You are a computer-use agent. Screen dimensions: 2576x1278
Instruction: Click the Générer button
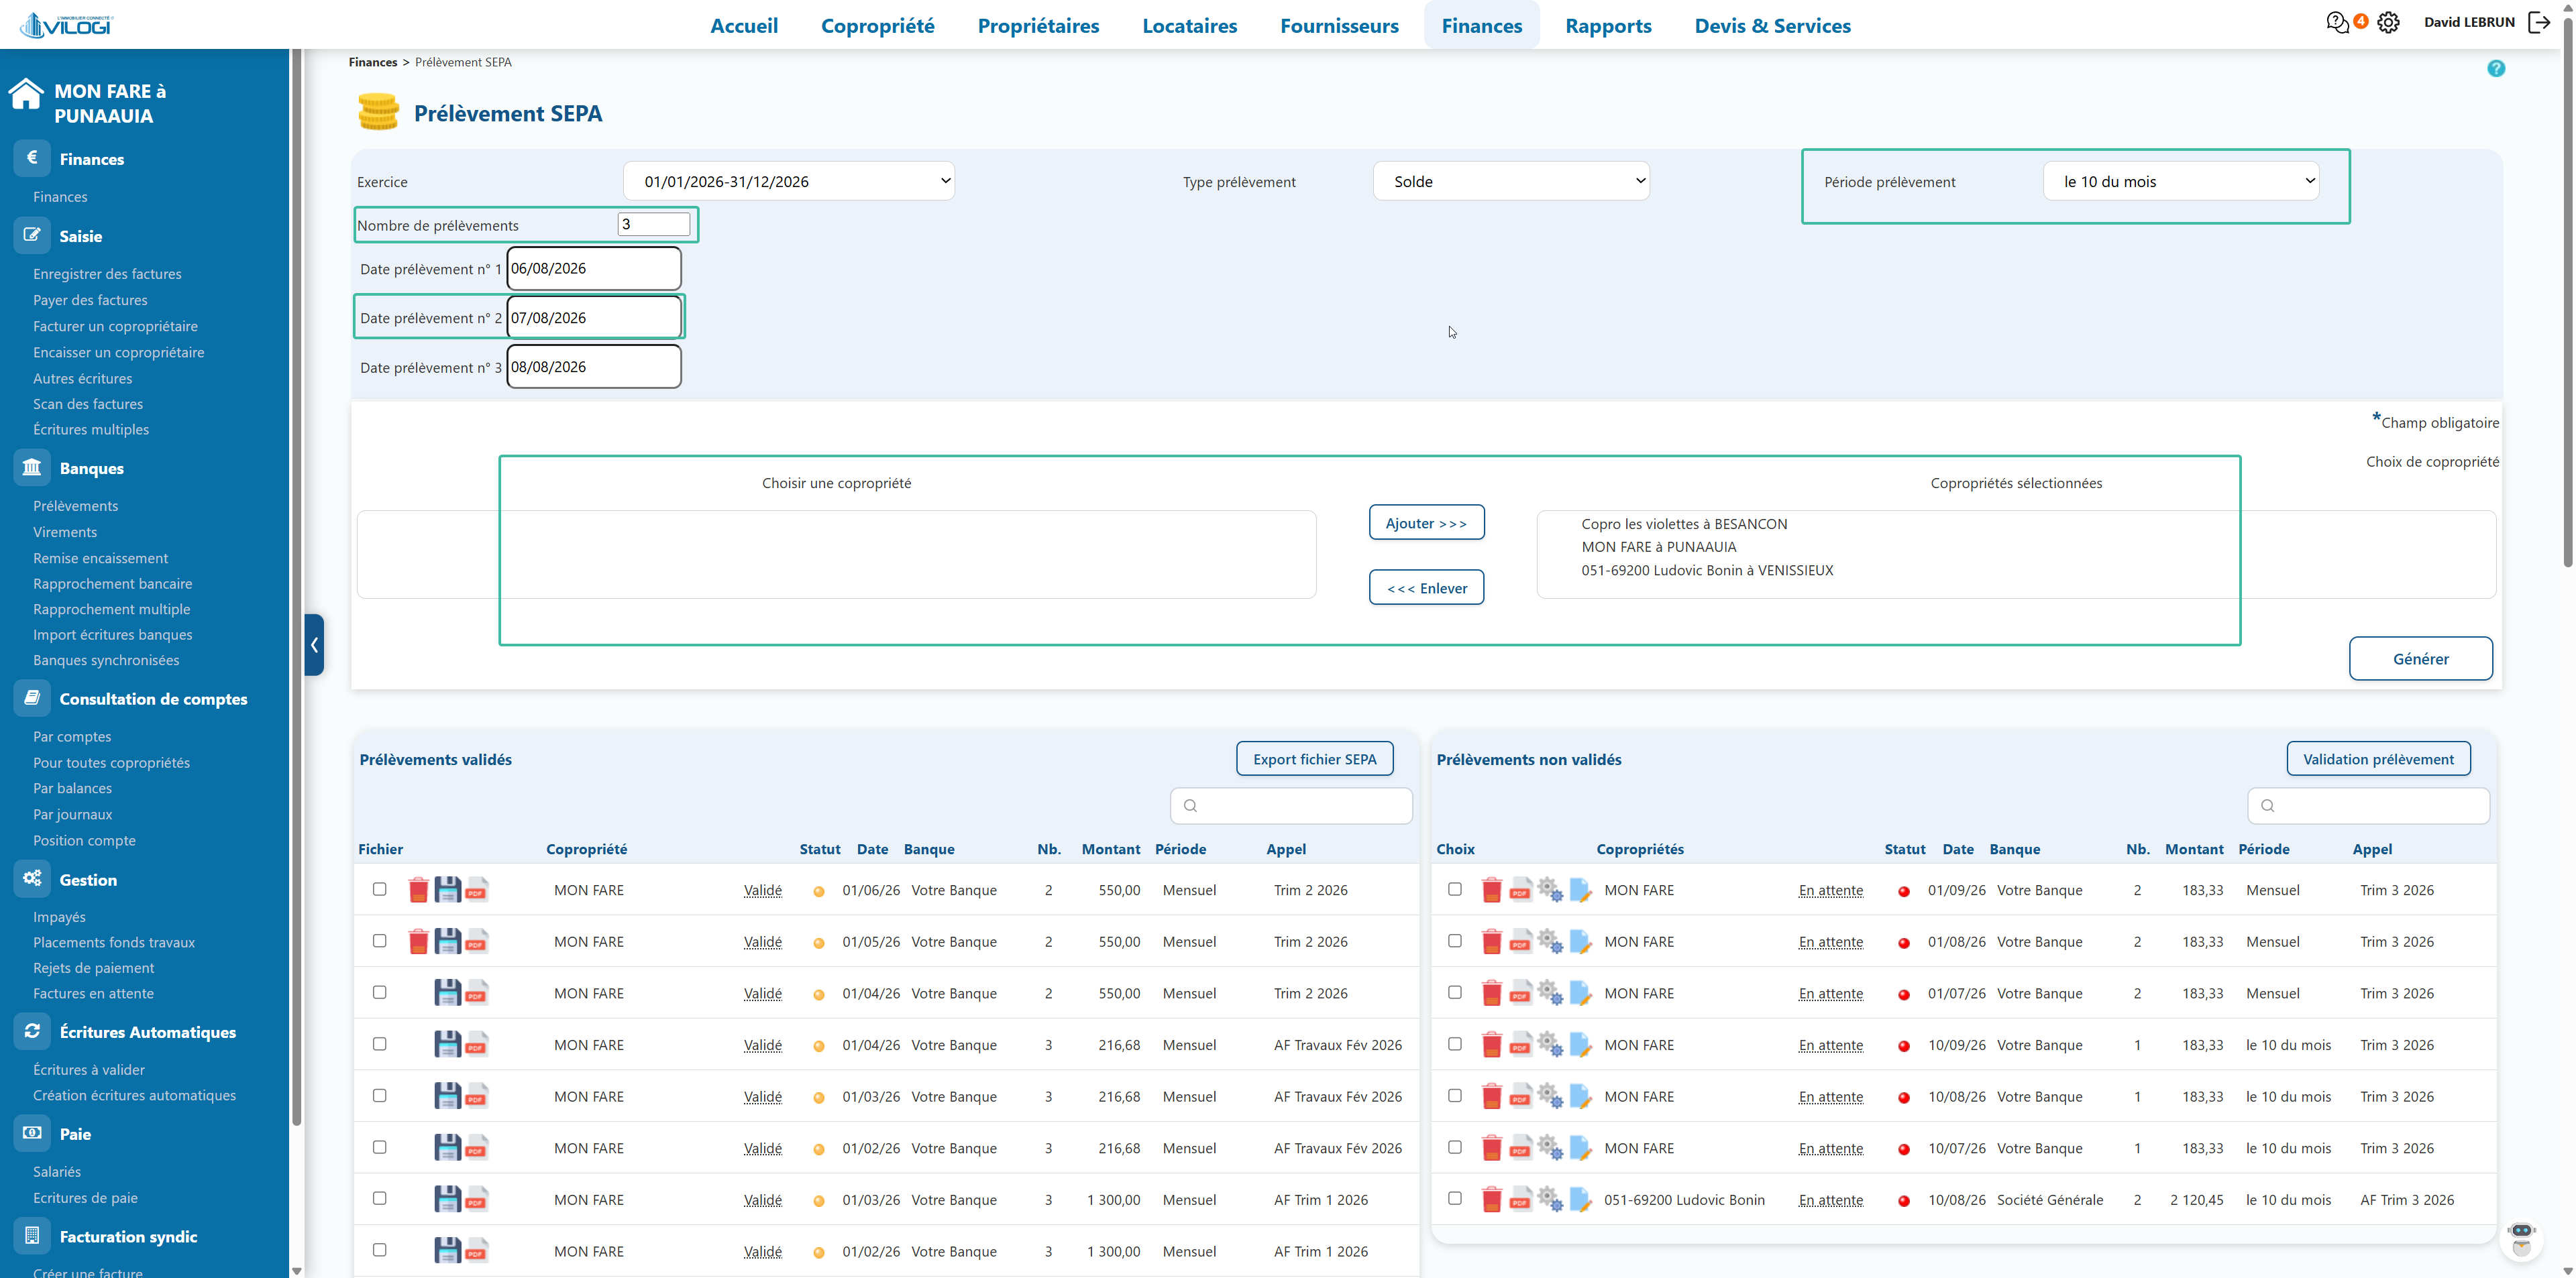pos(2420,658)
